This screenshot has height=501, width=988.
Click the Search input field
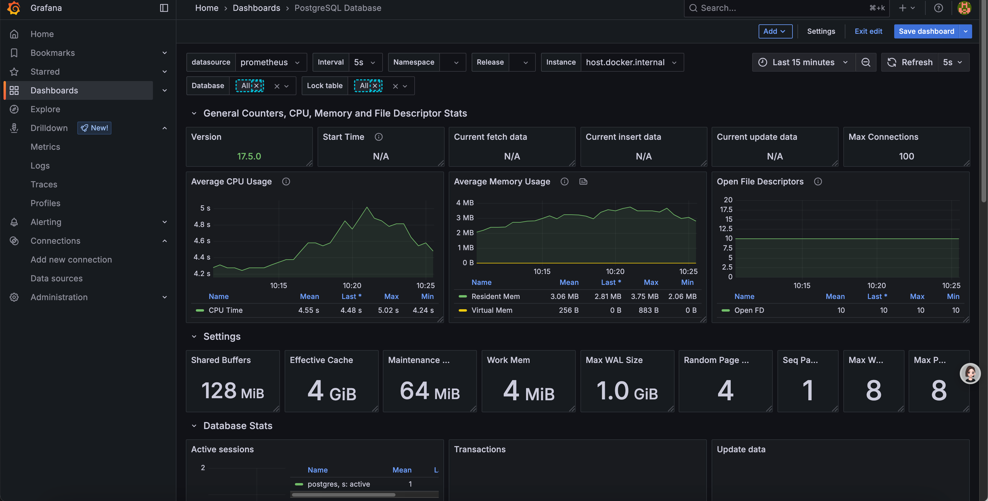[x=786, y=8]
